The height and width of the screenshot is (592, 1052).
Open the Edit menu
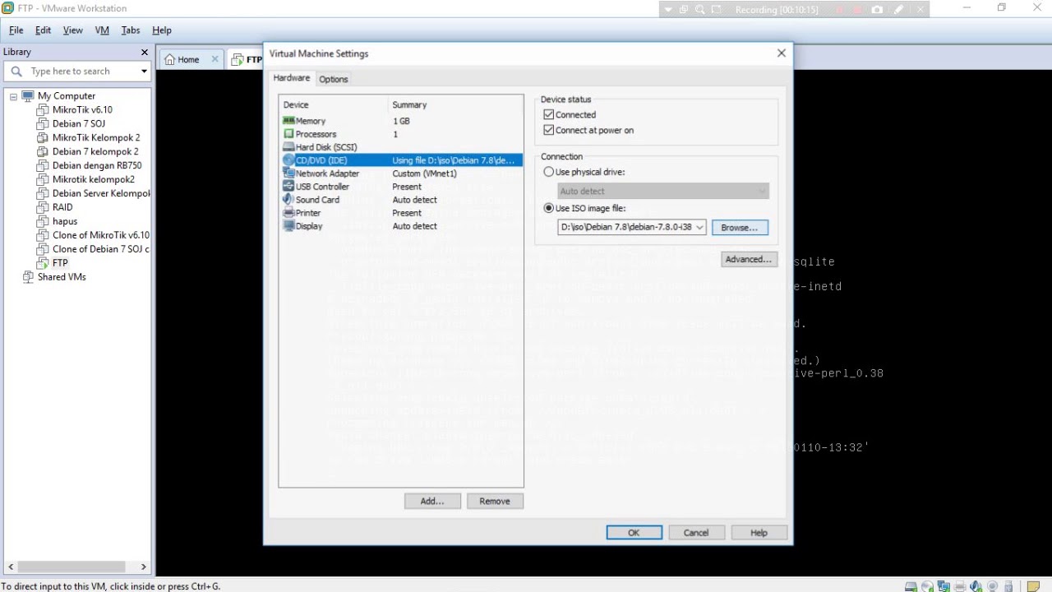(x=43, y=30)
